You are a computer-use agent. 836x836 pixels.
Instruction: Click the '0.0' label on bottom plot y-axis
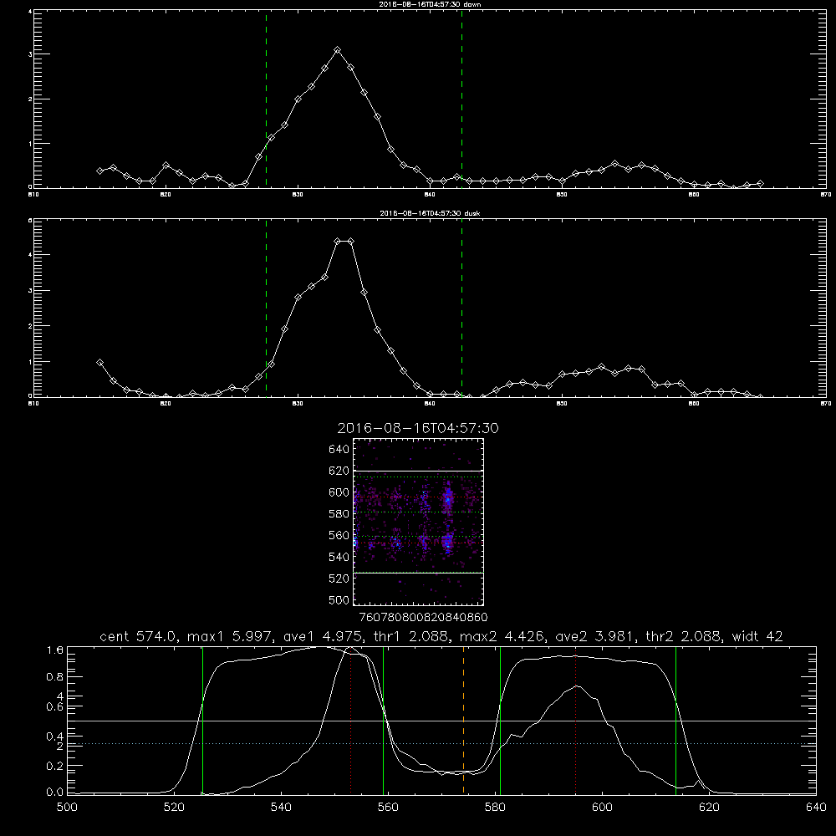coord(55,793)
